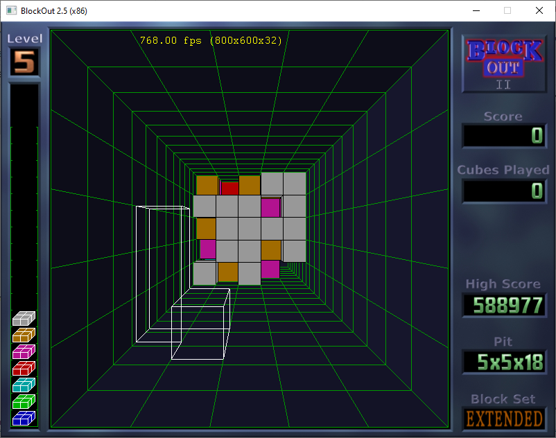Click the Cubes Played counter box

[x=504, y=191]
